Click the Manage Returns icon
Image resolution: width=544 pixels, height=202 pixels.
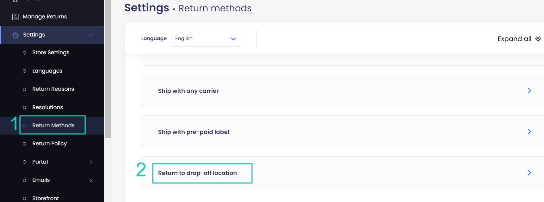(15, 17)
